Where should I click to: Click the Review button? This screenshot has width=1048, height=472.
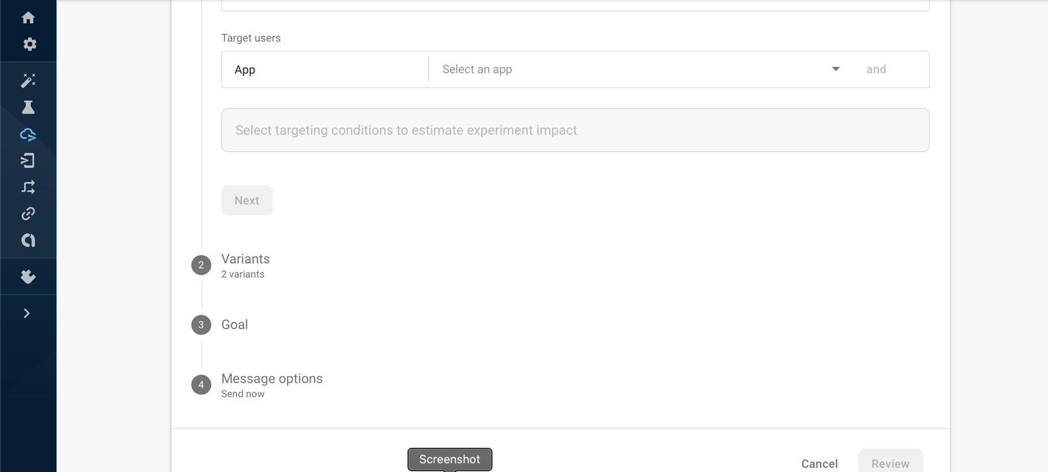coord(890,464)
